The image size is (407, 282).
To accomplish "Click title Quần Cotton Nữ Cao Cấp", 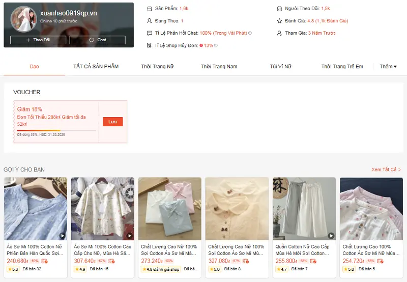I will pyautogui.click(x=302, y=250).
